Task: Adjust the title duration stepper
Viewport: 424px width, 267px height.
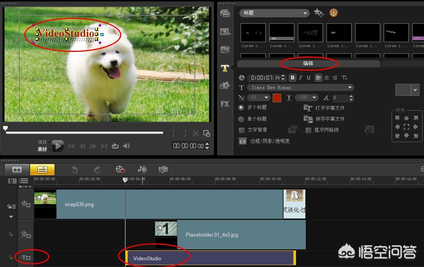Action: [283, 78]
